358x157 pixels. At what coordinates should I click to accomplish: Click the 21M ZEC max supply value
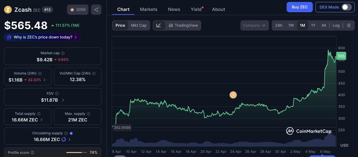tap(78, 120)
